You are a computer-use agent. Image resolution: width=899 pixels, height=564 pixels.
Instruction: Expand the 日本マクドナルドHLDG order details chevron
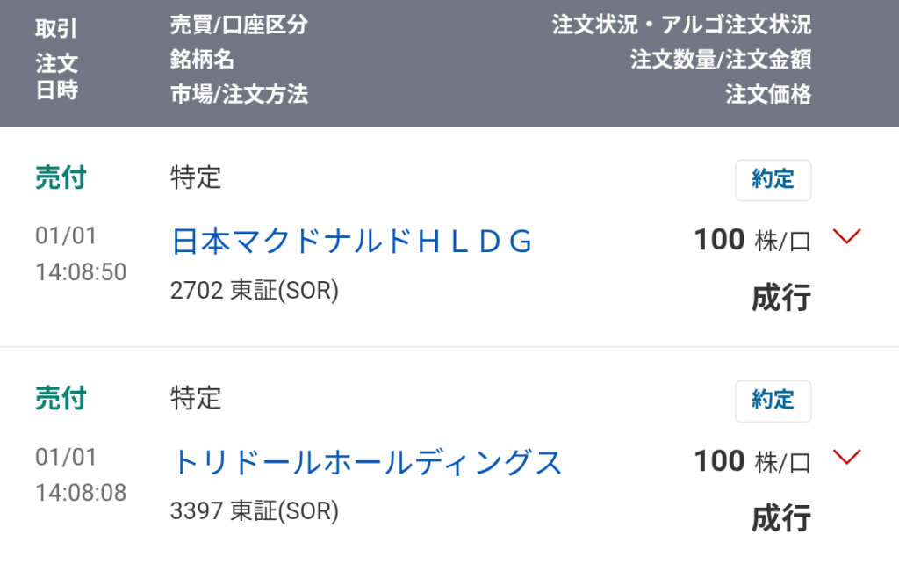click(847, 236)
